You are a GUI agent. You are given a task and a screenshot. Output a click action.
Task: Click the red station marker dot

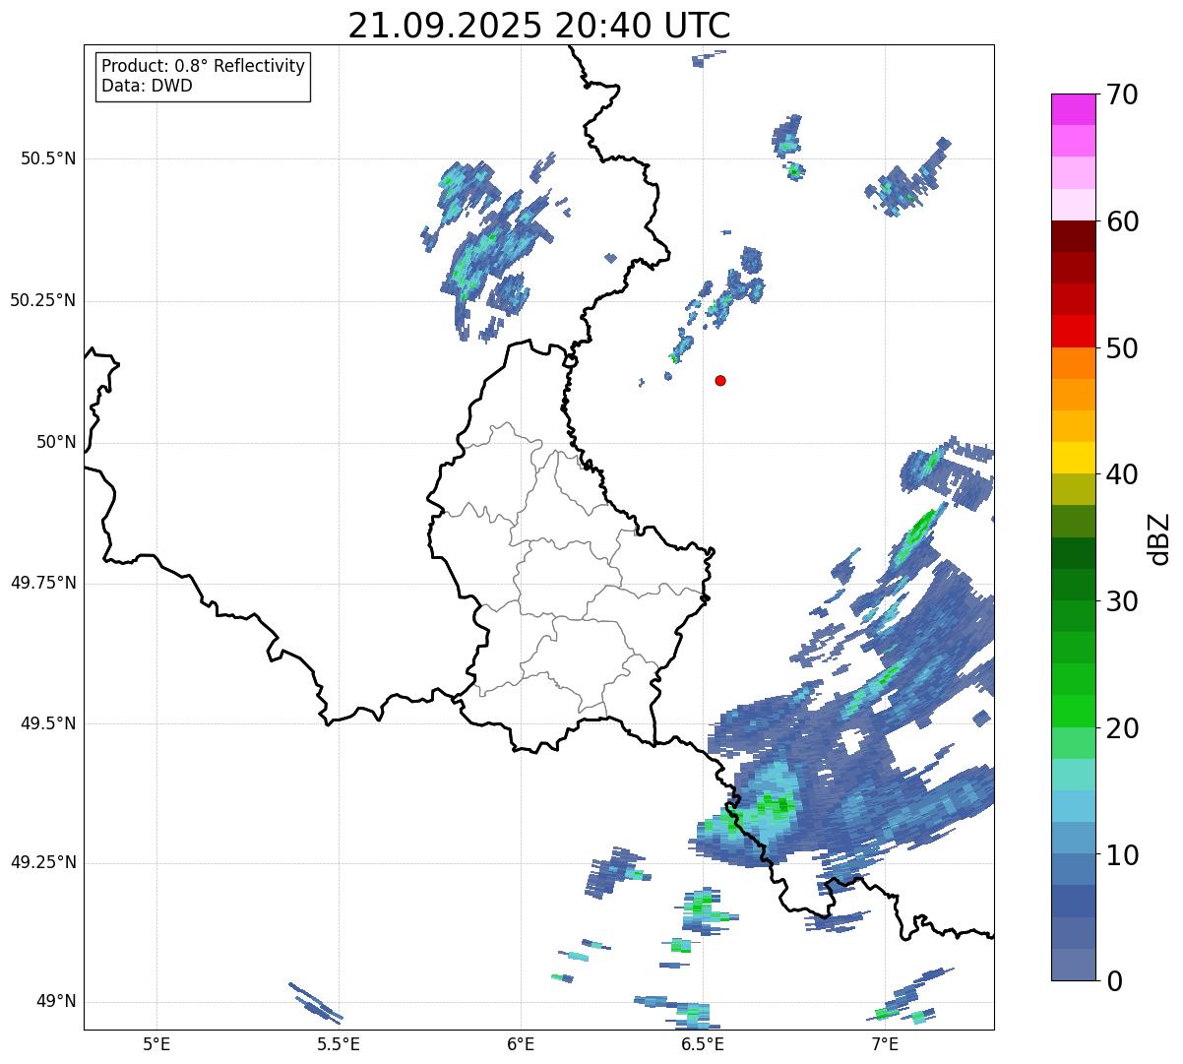tap(720, 380)
